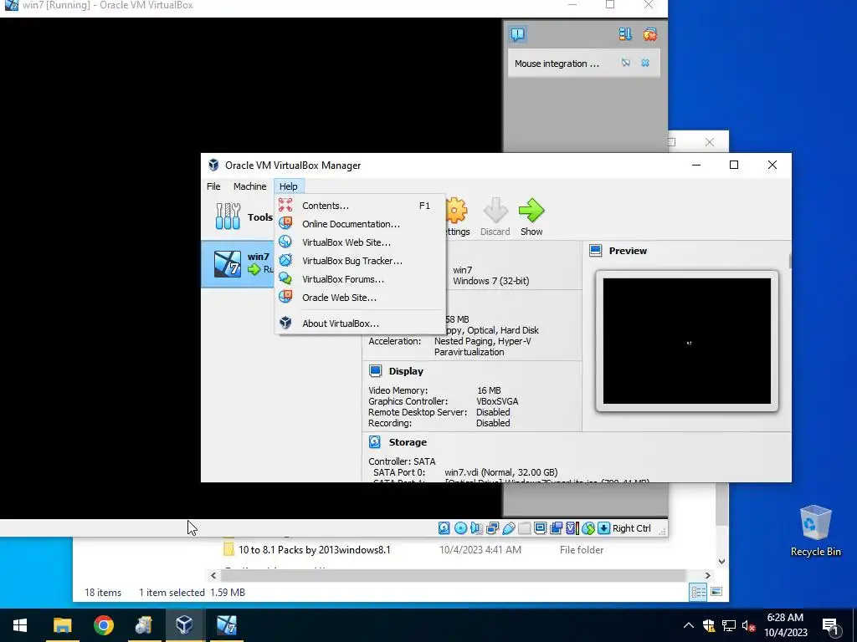Select VirtualBox Web Site... menu entry

pos(360,242)
